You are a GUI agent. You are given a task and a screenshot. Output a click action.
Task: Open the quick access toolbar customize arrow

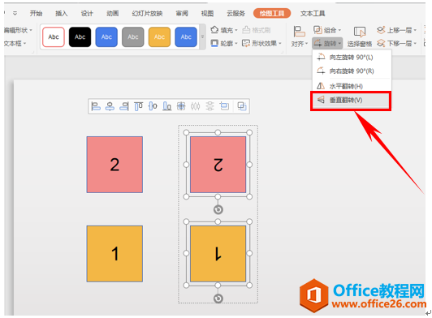[x=15, y=13]
